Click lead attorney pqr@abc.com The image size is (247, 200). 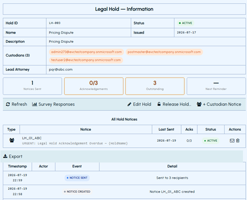pyautogui.click(x=61, y=70)
